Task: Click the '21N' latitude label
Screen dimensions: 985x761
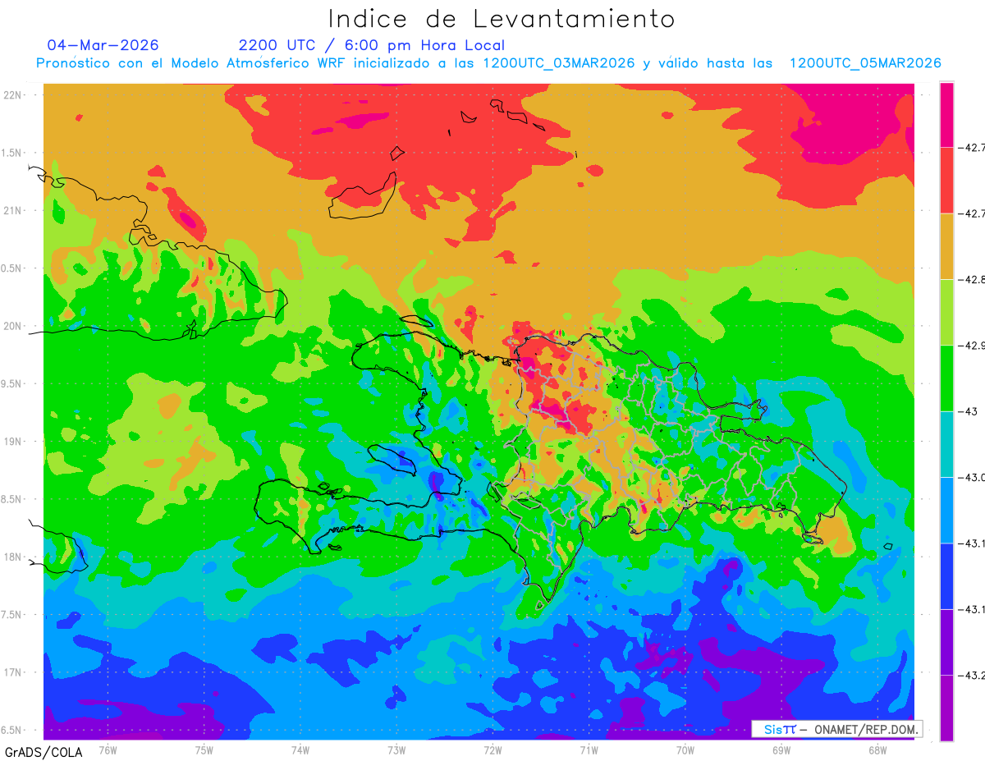Action: 14,211
